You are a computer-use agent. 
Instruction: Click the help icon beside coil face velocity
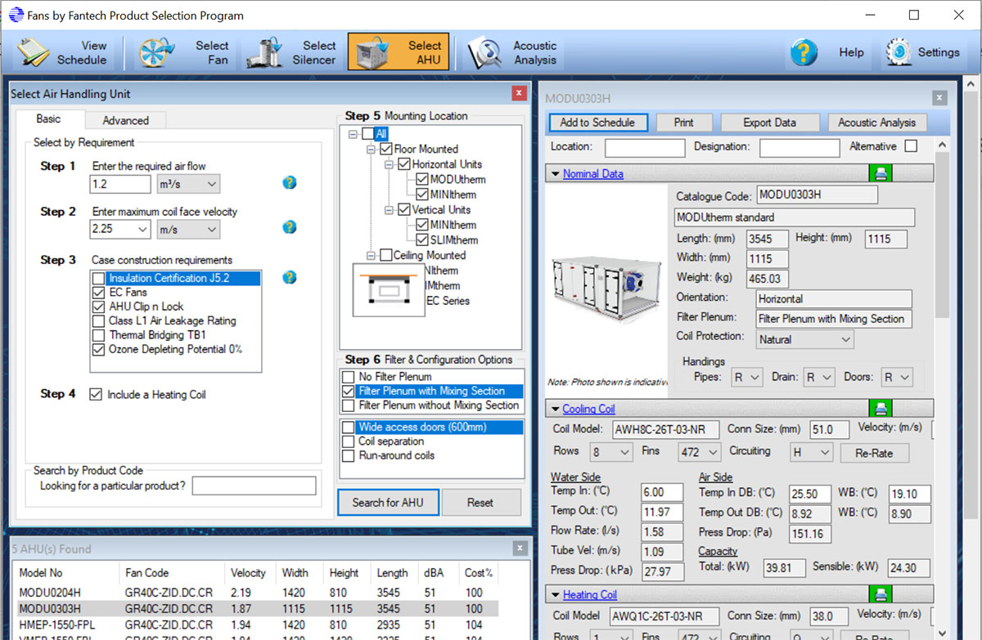pos(289,227)
